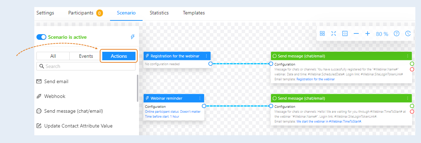Select the All filter option
Screen dimensions: 421x143
pyautogui.click(x=53, y=56)
